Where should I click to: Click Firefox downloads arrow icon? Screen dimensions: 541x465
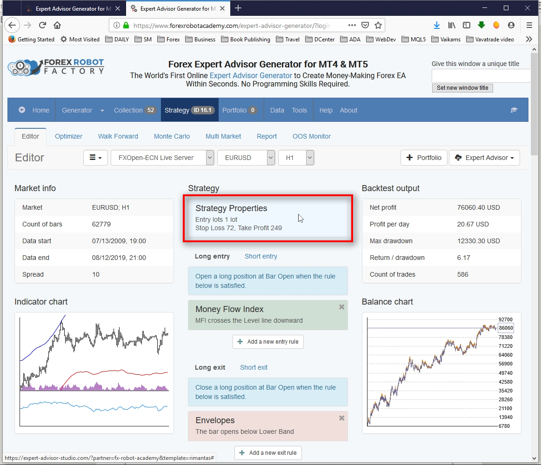[436, 25]
